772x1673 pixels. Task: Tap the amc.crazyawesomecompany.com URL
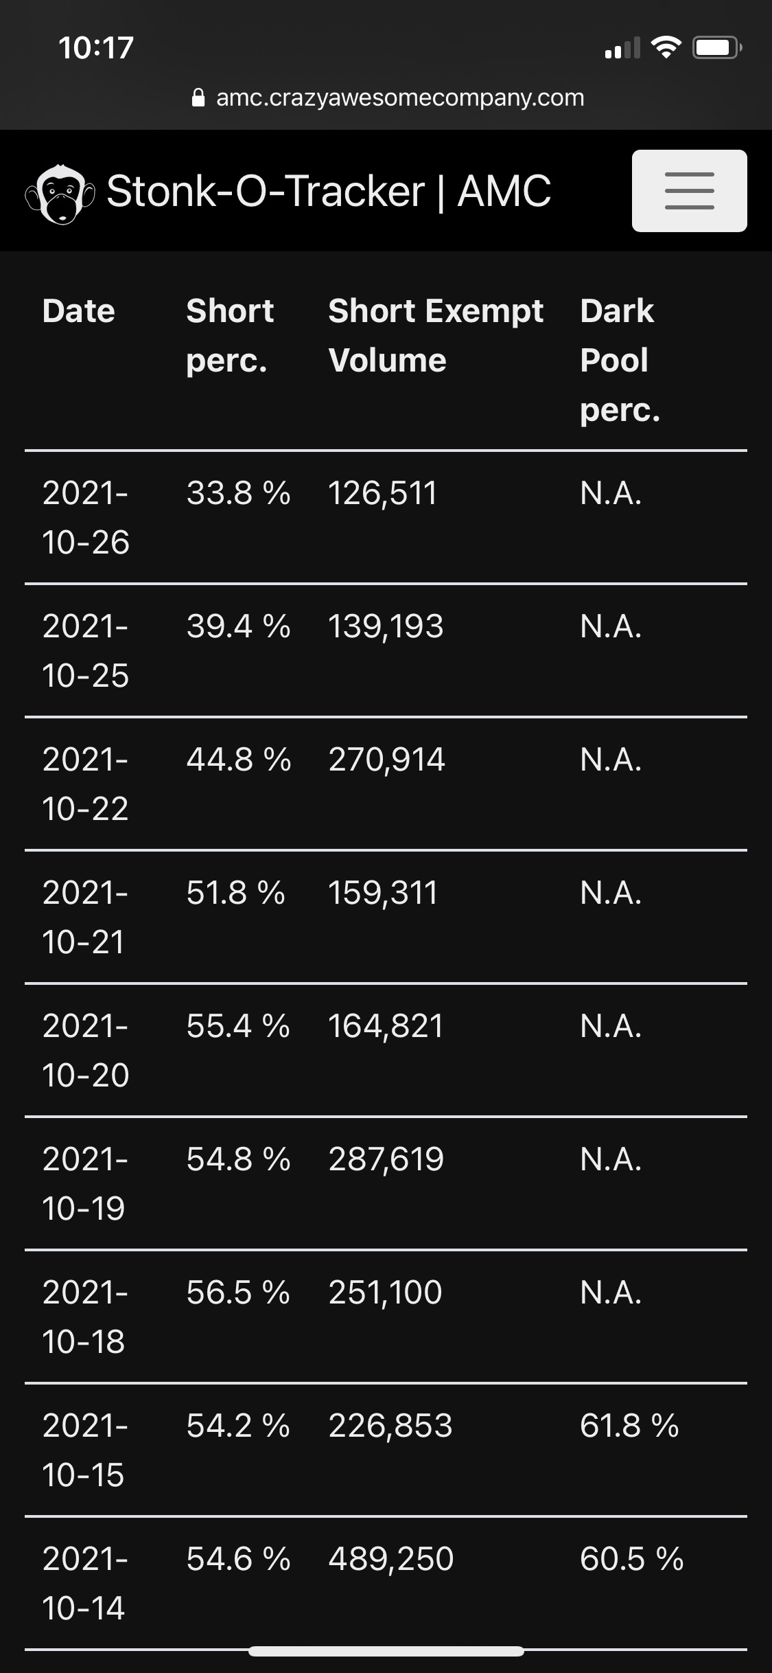pos(400,98)
